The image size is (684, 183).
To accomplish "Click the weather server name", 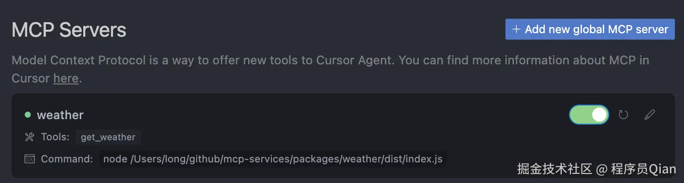I will click(60, 115).
